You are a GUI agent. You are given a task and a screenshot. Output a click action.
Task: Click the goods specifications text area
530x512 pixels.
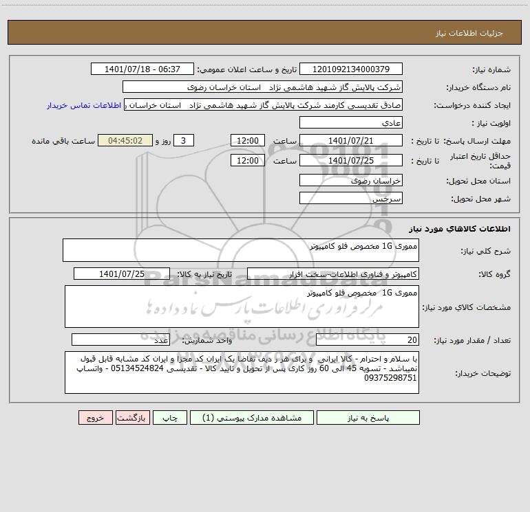click(242, 307)
